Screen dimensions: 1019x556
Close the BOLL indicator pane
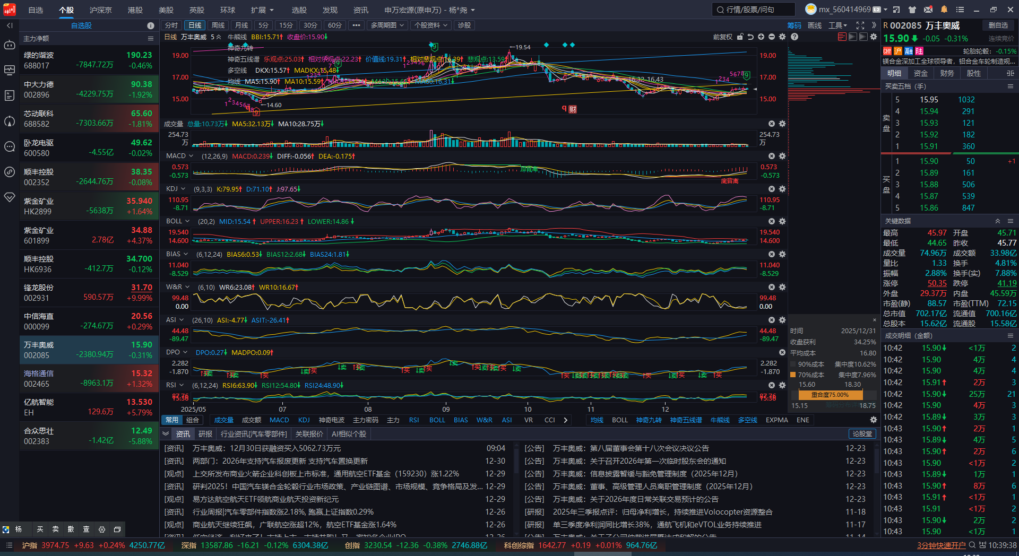772,221
